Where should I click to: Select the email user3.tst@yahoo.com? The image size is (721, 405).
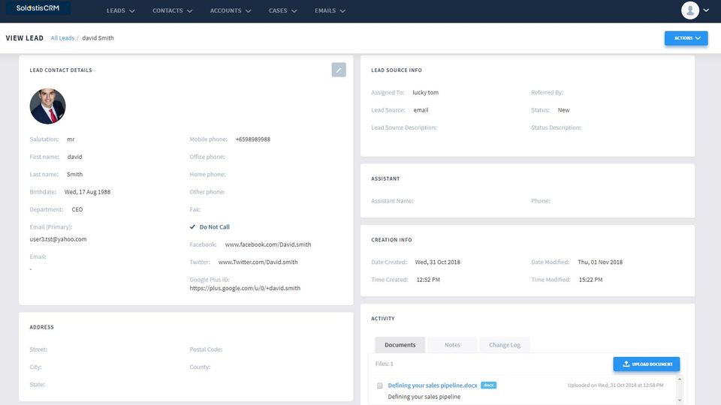(x=58, y=238)
